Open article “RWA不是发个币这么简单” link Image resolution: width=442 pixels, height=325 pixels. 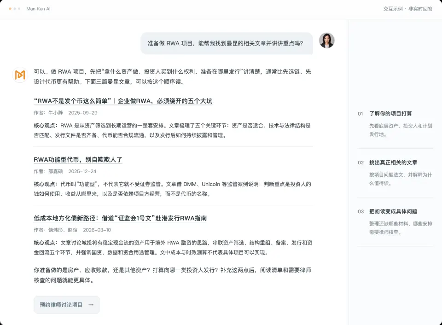click(123, 101)
